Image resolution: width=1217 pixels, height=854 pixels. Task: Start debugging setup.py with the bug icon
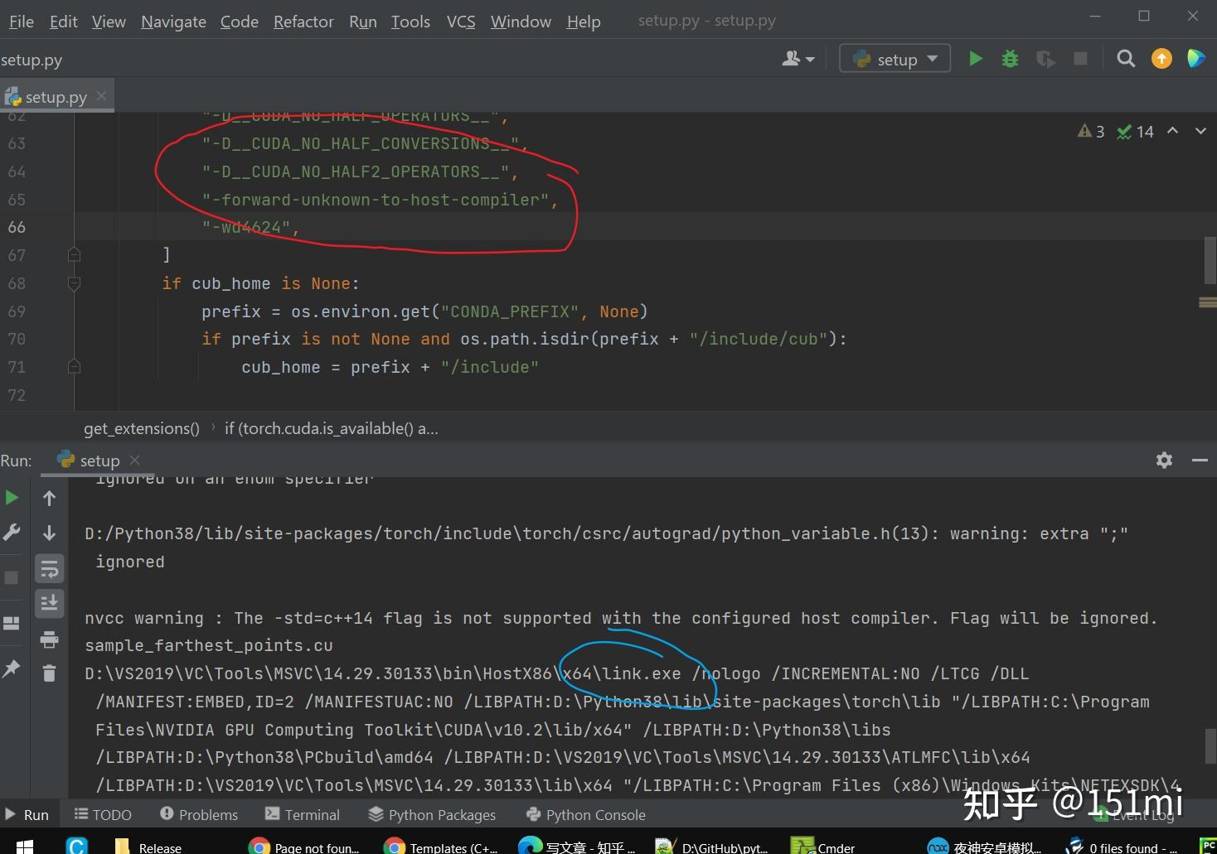coord(1009,58)
